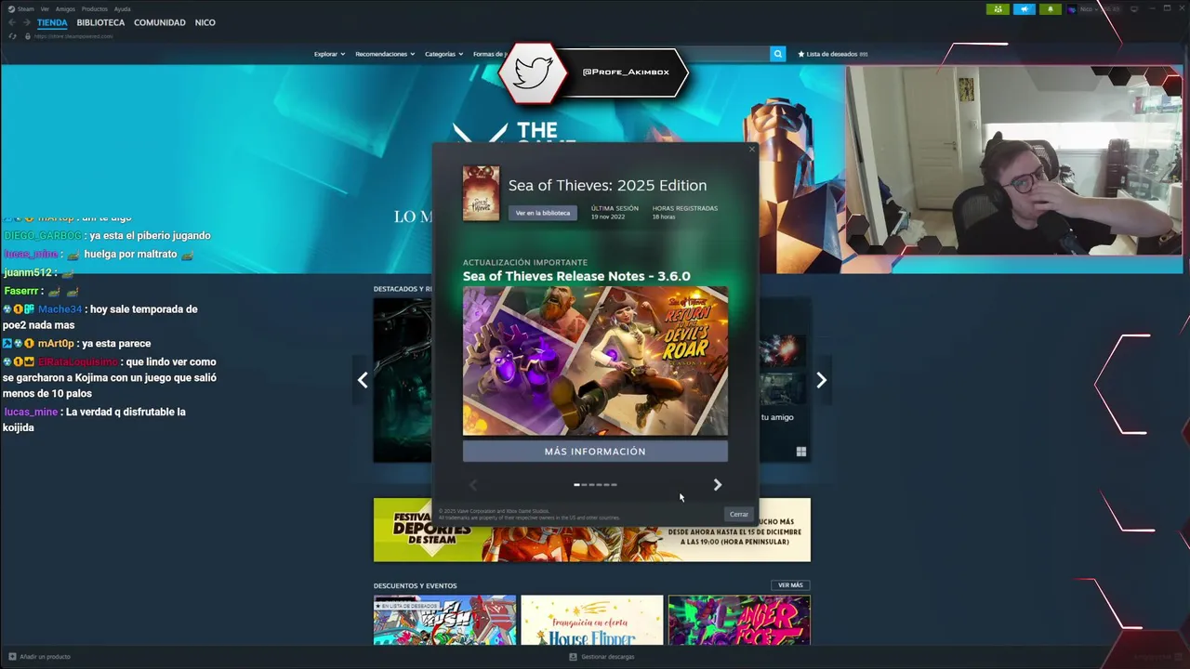Click Añadir un producto

point(45,657)
